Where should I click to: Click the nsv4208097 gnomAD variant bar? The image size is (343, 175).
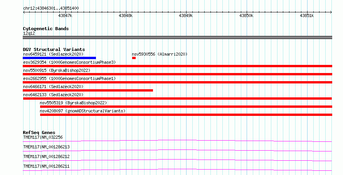186,115
